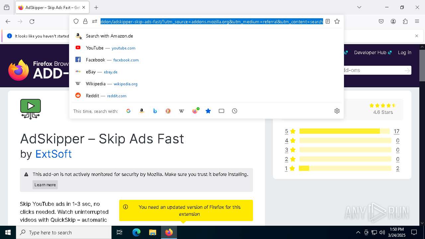The height and width of the screenshot is (239, 425).
Task: Click the 5-star rating bar
Action: 344,131
